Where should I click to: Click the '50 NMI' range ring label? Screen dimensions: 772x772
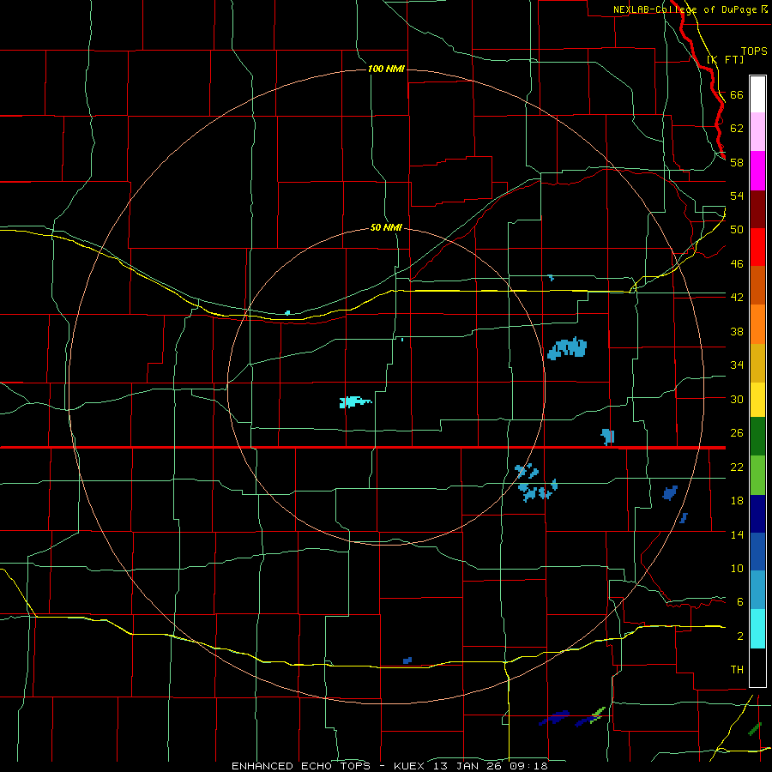tap(386, 227)
